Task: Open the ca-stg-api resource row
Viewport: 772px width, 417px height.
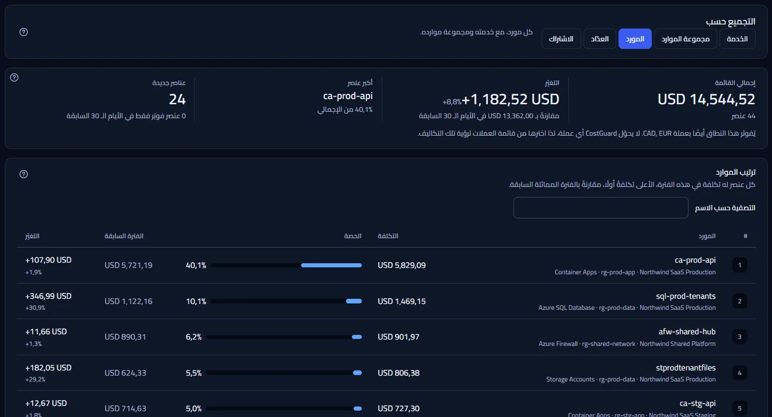Action: (x=386, y=404)
